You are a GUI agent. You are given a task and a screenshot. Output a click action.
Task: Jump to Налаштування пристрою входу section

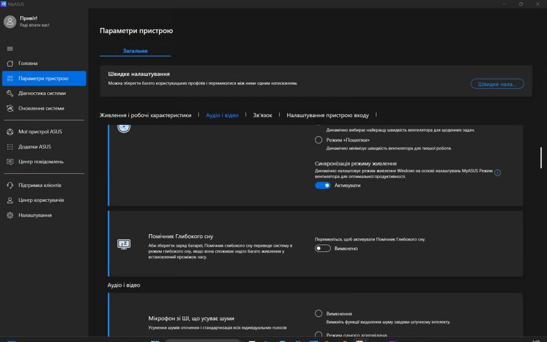coord(328,115)
